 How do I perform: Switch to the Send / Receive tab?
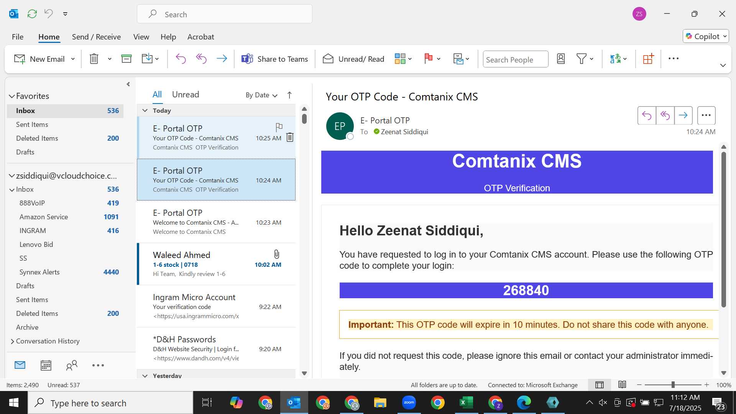coord(96,37)
